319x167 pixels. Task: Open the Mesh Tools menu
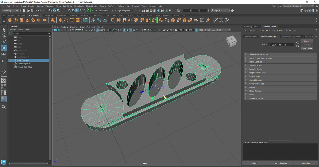pos(79,6)
